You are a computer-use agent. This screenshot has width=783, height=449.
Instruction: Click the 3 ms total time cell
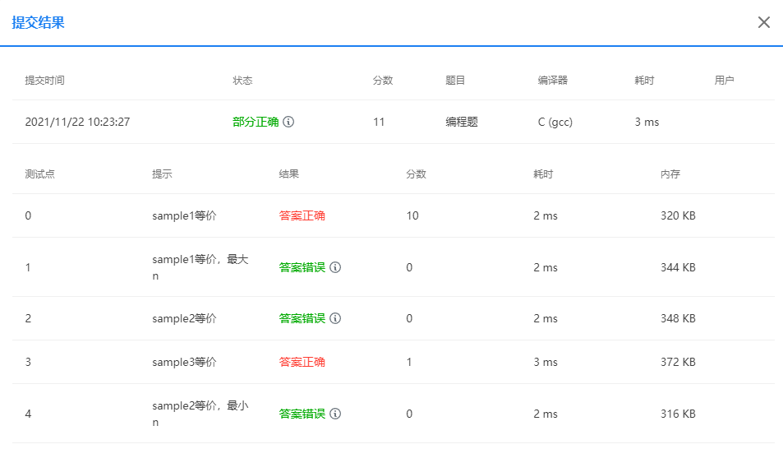tap(647, 122)
